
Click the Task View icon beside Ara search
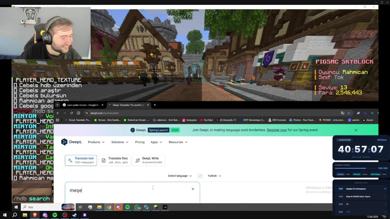(80, 207)
